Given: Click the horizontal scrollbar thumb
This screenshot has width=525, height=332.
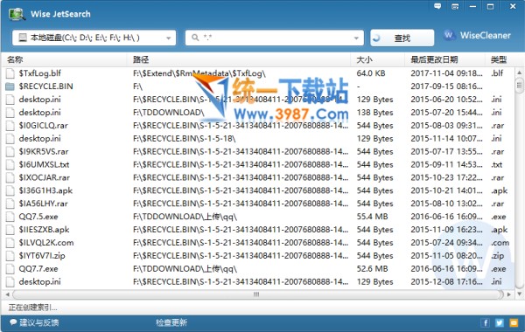Looking at the screenshot, I should (x=258, y=294).
